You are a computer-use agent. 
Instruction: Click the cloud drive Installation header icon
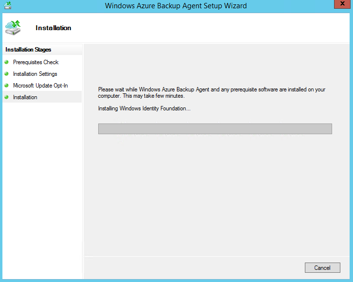coord(13,28)
